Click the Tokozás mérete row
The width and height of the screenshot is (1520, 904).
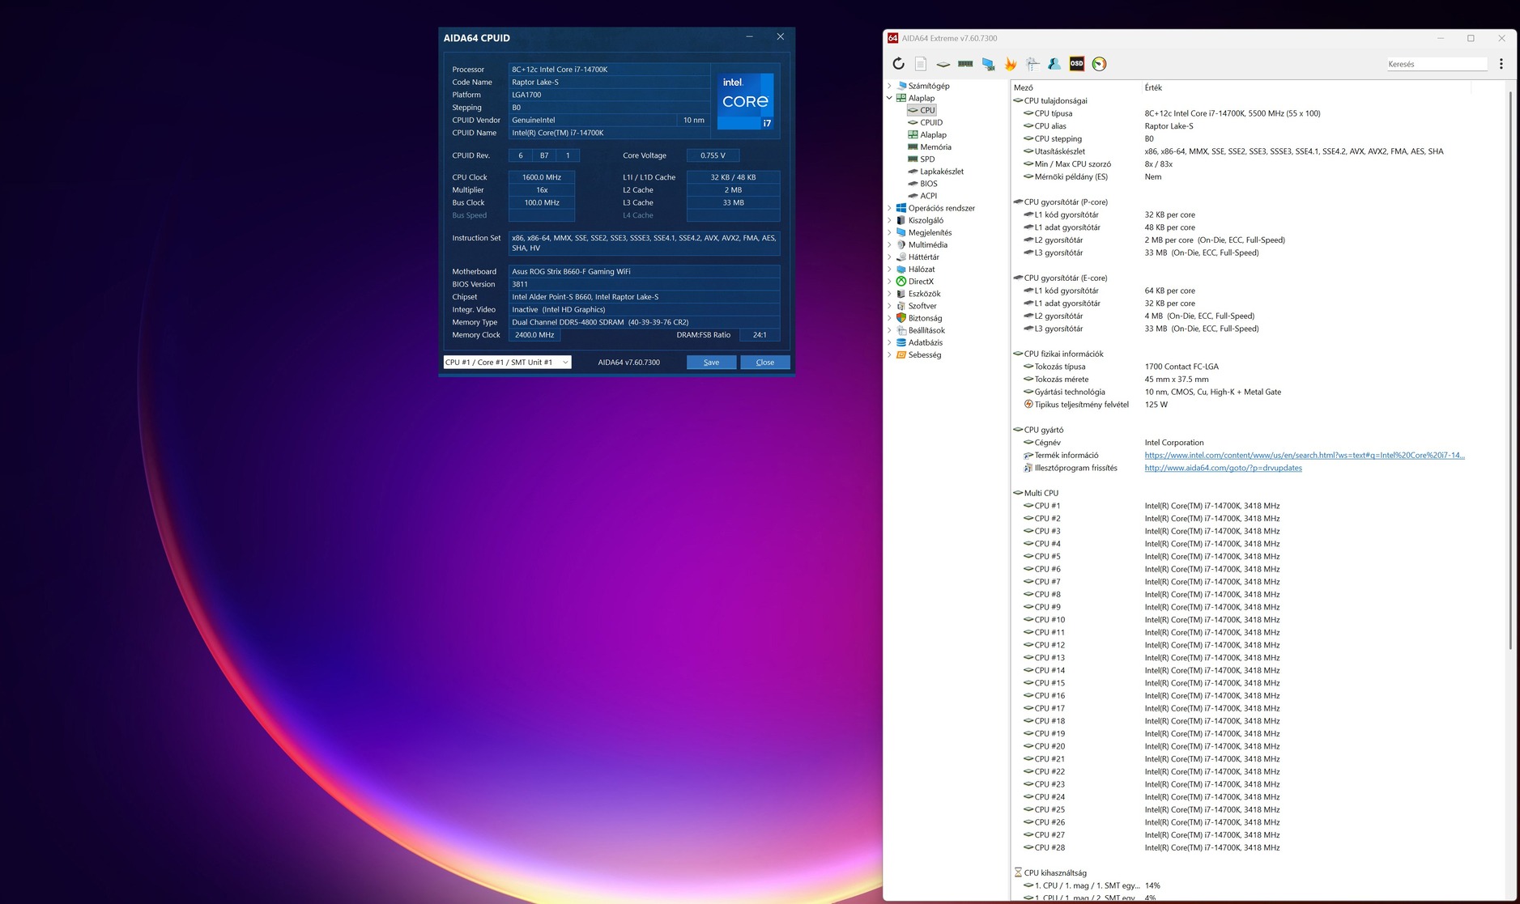pyautogui.click(x=1258, y=379)
